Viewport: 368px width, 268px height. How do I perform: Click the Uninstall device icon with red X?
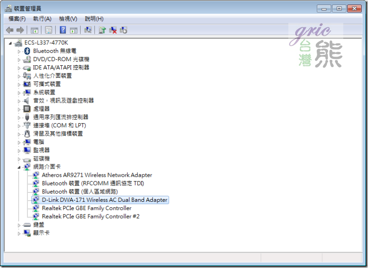(x=113, y=30)
